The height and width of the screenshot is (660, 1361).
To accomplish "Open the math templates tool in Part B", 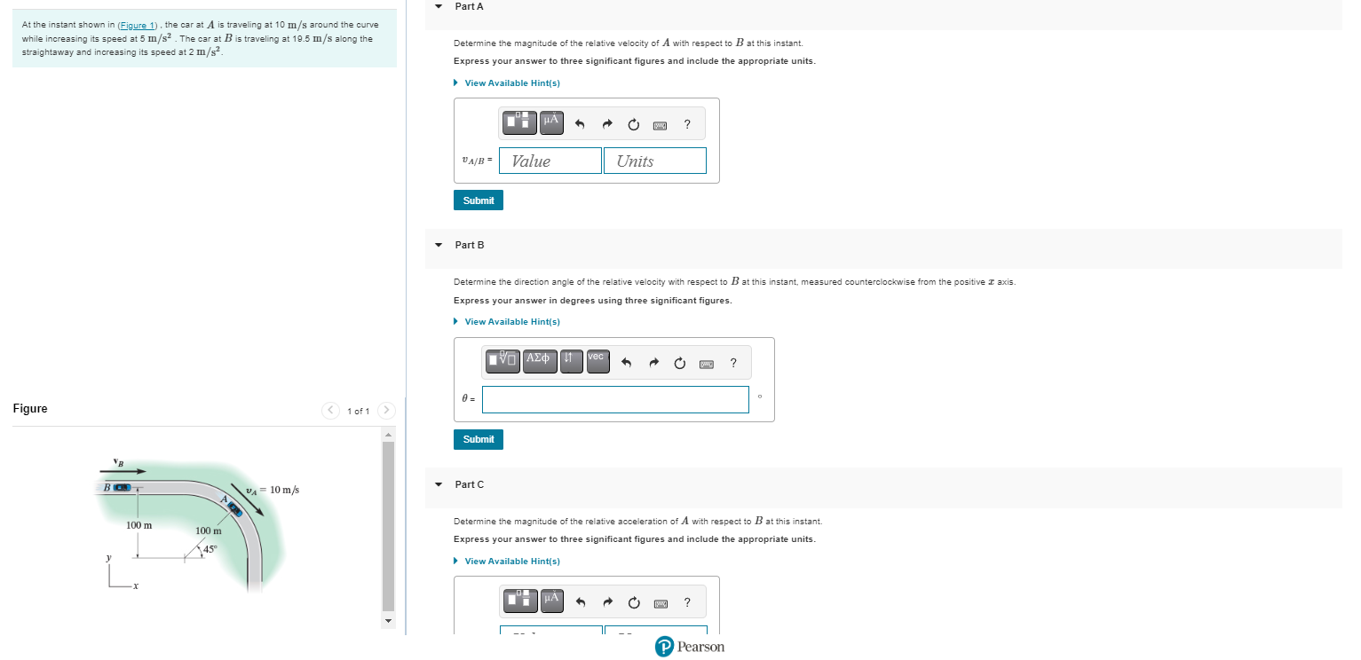I will click(503, 361).
